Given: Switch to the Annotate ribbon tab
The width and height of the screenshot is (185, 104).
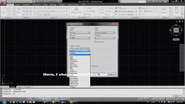Looking at the screenshot, I should tap(26, 5).
